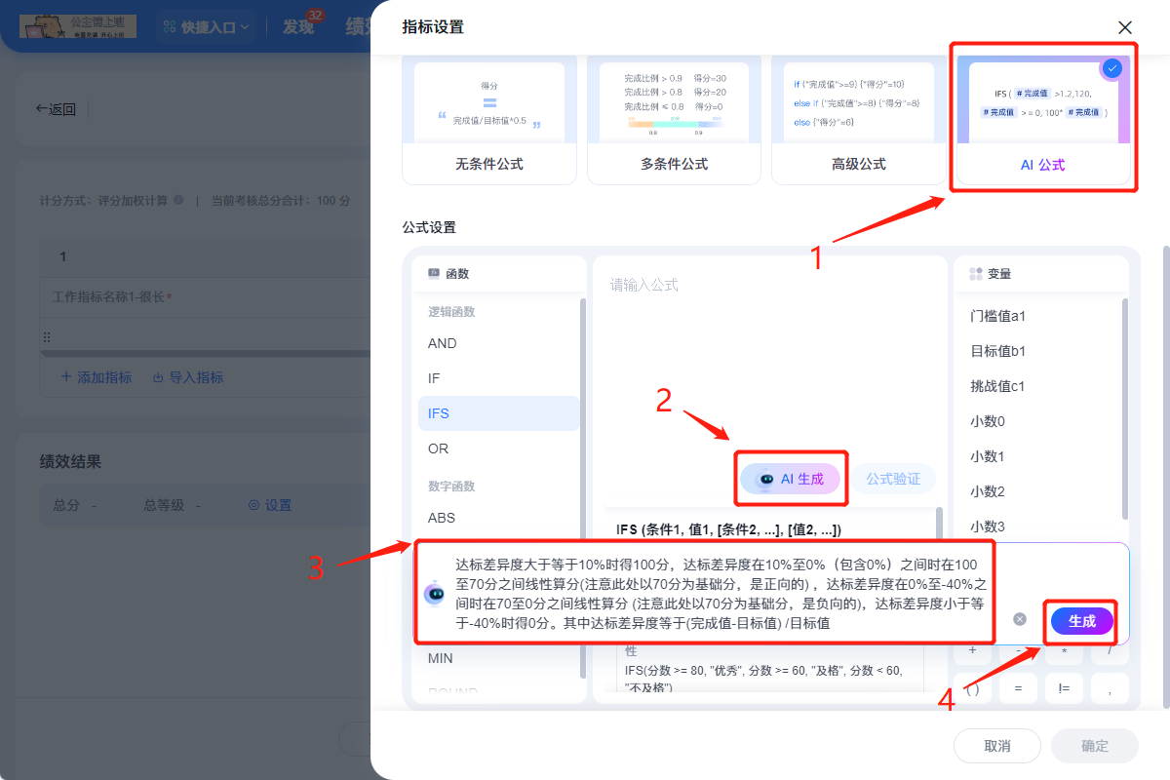This screenshot has height=780, width=1170.
Task: Choose the AND function
Action: tap(498, 343)
